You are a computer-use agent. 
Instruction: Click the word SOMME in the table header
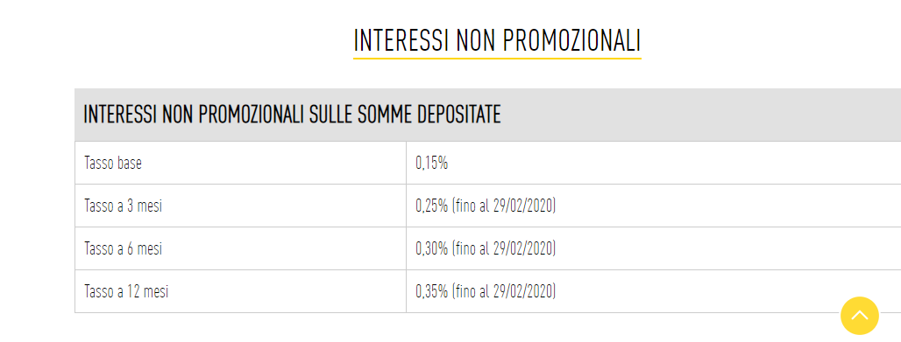click(x=385, y=115)
